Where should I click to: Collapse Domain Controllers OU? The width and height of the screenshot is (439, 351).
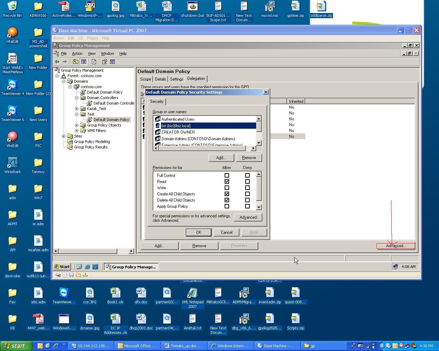click(77, 98)
